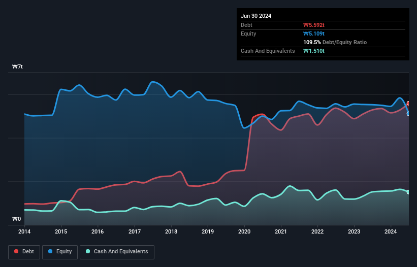Click the 2021 x-axis label
Screen dimensions: 417x267
281,231
